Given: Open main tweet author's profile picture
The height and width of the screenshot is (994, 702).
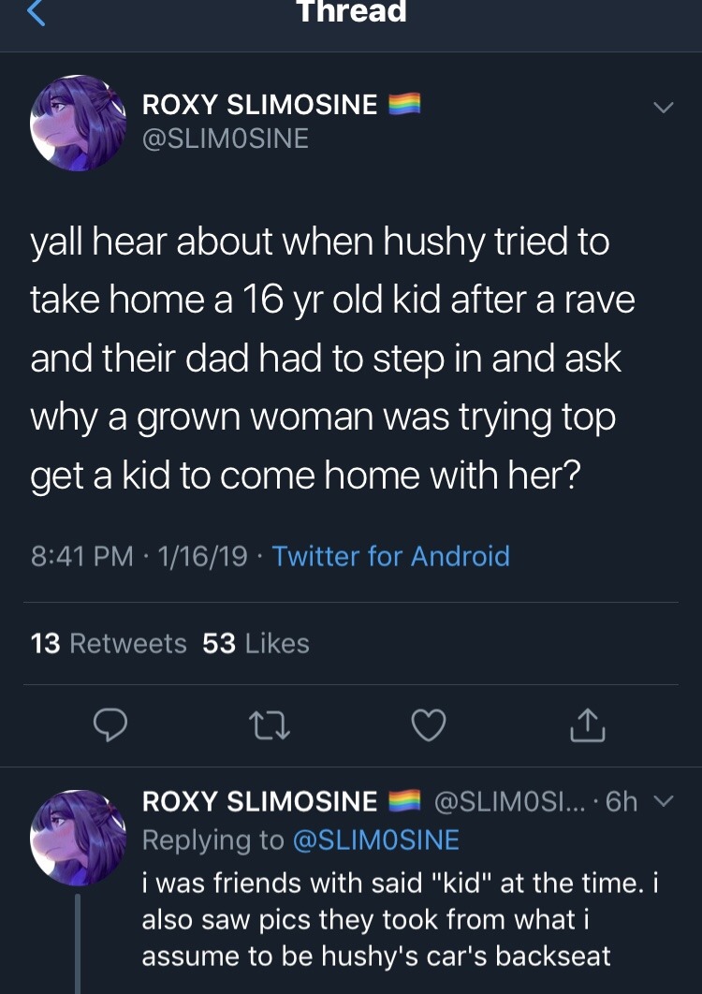Looking at the screenshot, I should pyautogui.click(x=78, y=123).
